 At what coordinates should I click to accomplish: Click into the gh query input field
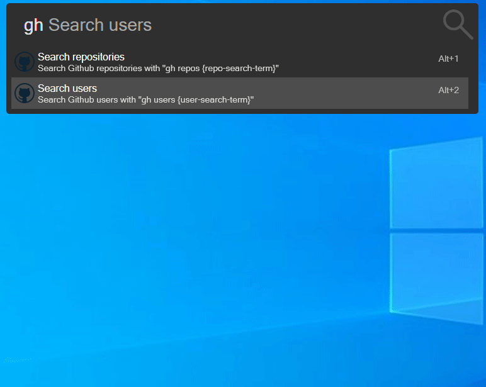(x=229, y=25)
